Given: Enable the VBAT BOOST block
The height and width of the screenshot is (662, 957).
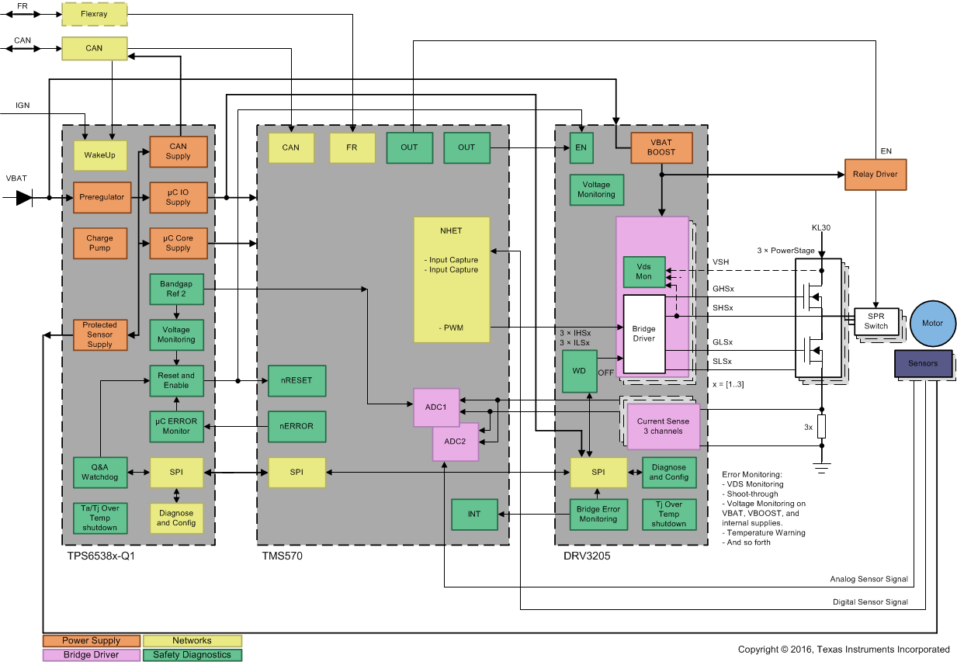Looking at the screenshot, I should tap(661, 147).
